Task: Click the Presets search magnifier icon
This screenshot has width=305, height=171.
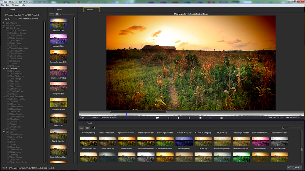Action: [94, 128]
